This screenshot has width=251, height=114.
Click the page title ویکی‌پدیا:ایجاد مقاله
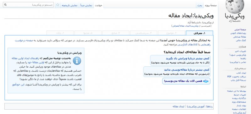pyautogui.click(x=191, y=16)
